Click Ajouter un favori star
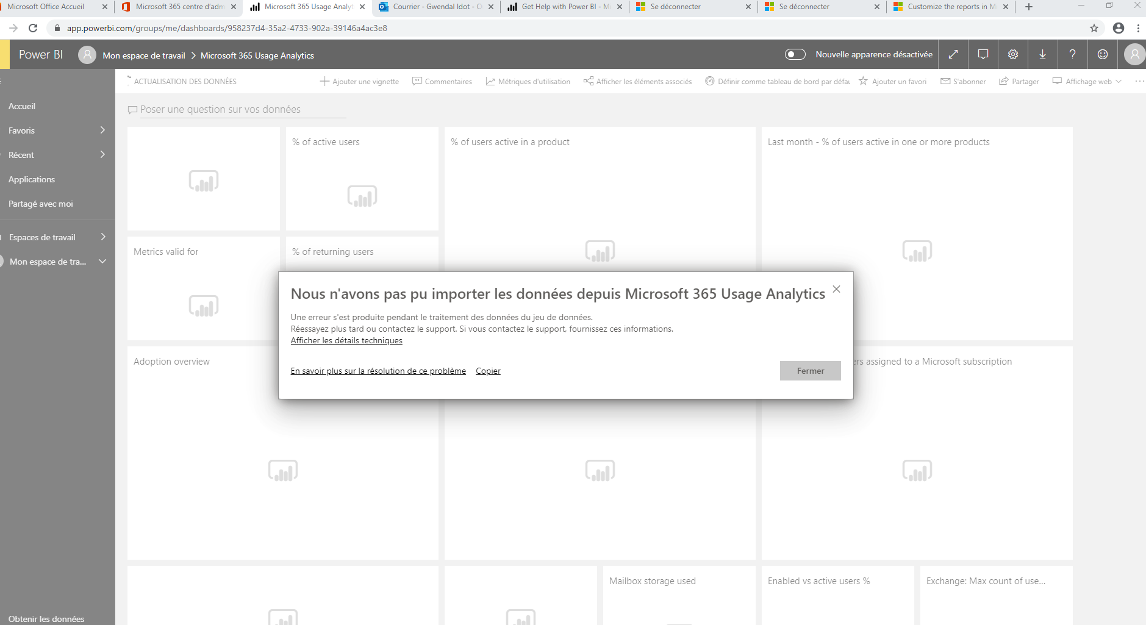This screenshot has height=625, width=1146. click(893, 81)
